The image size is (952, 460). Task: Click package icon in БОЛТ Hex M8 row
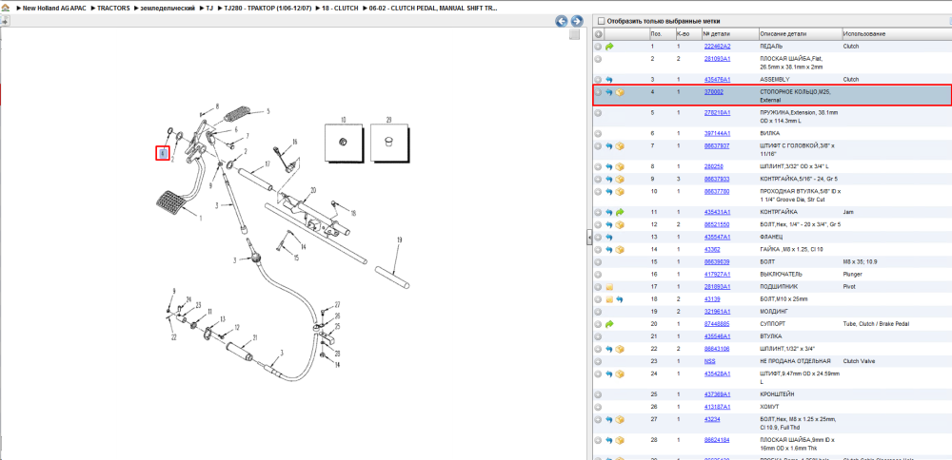pos(620,419)
